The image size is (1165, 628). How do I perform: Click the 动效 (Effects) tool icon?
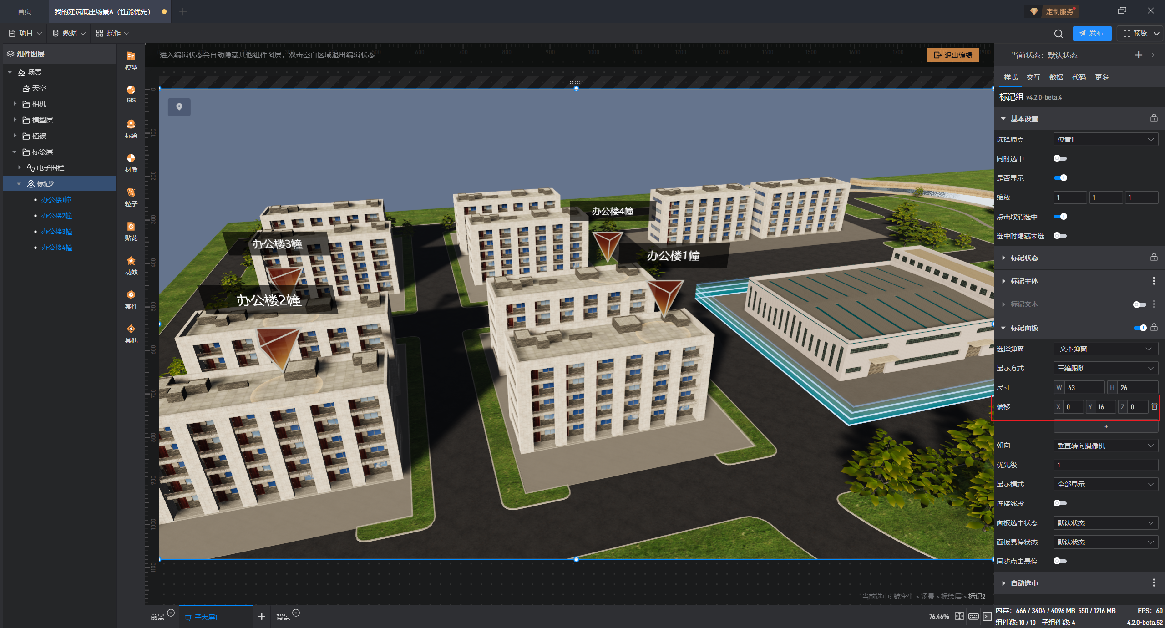131,265
